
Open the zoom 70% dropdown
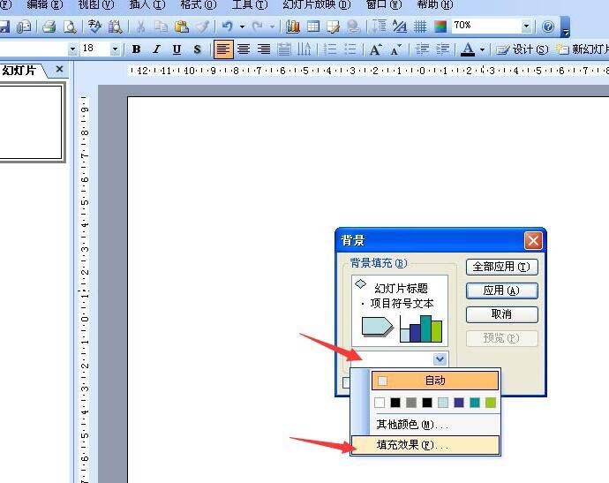point(526,26)
